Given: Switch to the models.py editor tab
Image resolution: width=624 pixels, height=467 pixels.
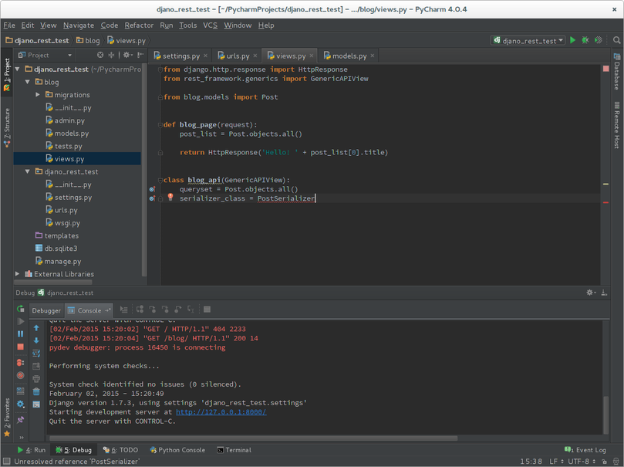Looking at the screenshot, I should click(x=349, y=56).
